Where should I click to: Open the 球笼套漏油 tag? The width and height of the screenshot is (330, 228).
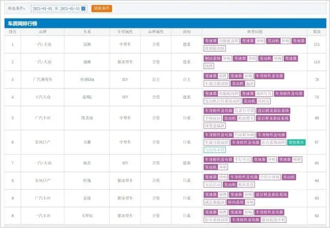215,126
